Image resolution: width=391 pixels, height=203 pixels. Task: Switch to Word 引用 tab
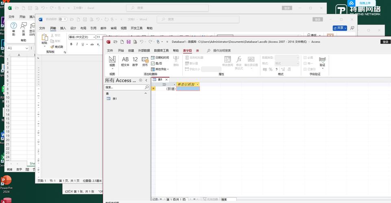pyautogui.click(x=93, y=28)
